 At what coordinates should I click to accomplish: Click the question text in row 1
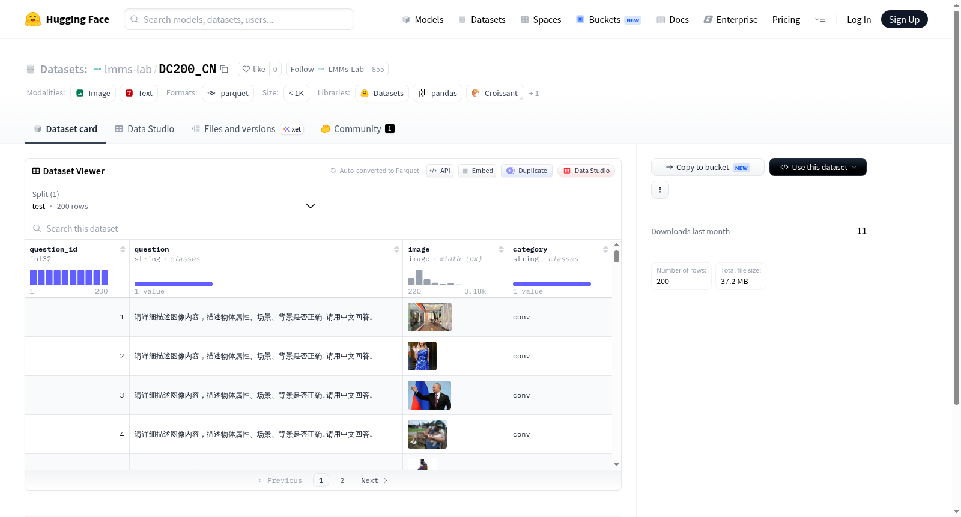pos(255,317)
